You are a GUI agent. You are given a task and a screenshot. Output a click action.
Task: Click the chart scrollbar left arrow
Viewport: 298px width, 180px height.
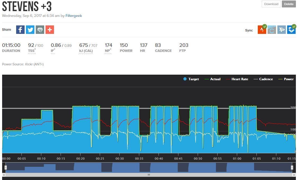click(x=4, y=175)
